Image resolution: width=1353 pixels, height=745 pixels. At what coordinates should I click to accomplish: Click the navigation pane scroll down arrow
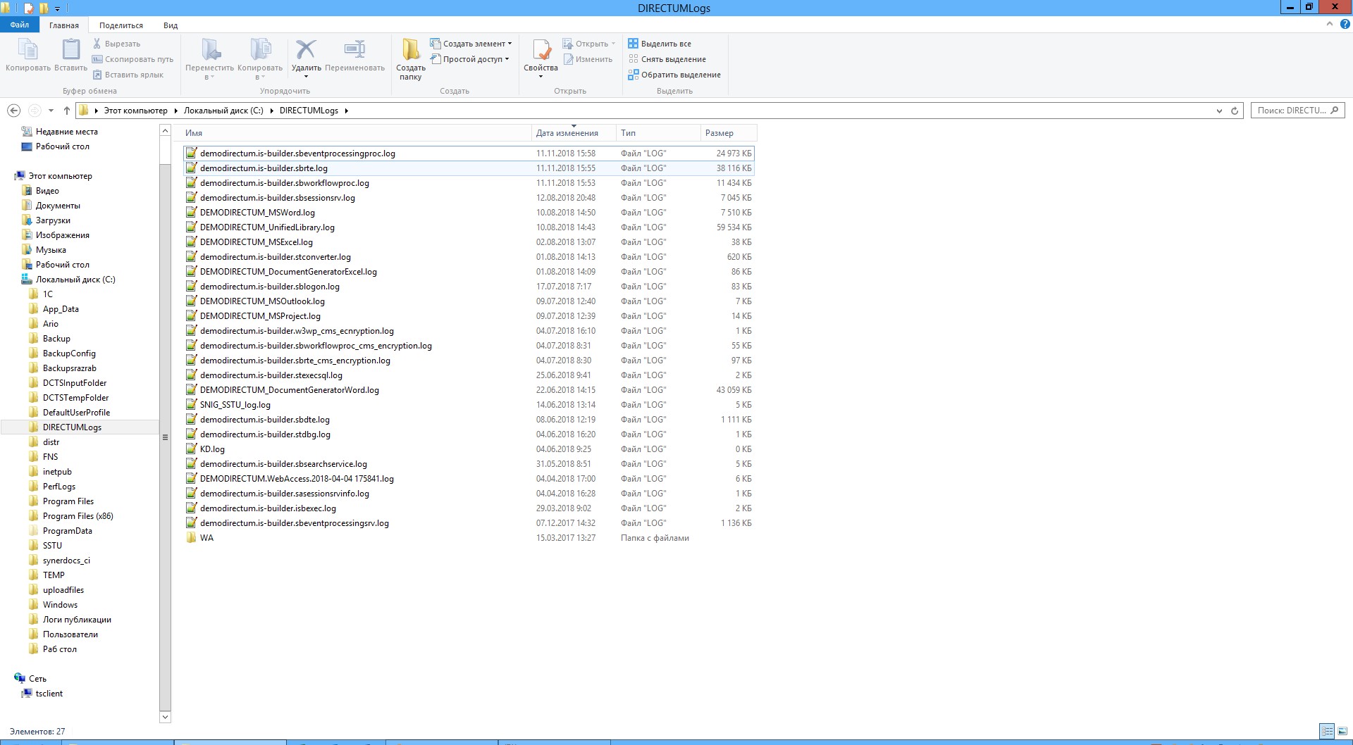click(166, 717)
